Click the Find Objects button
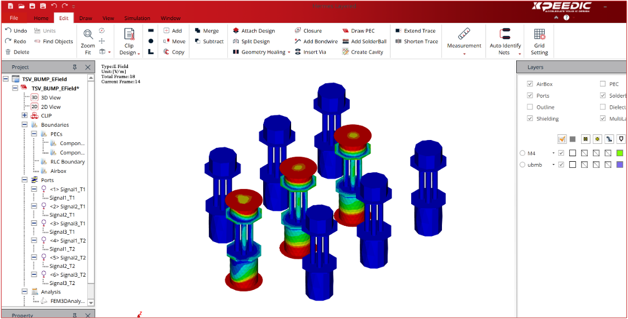 [x=54, y=41]
